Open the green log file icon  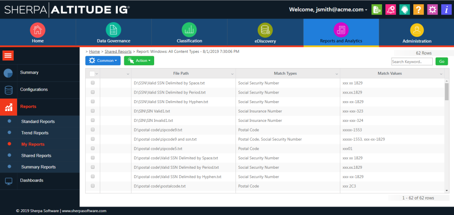376,9
